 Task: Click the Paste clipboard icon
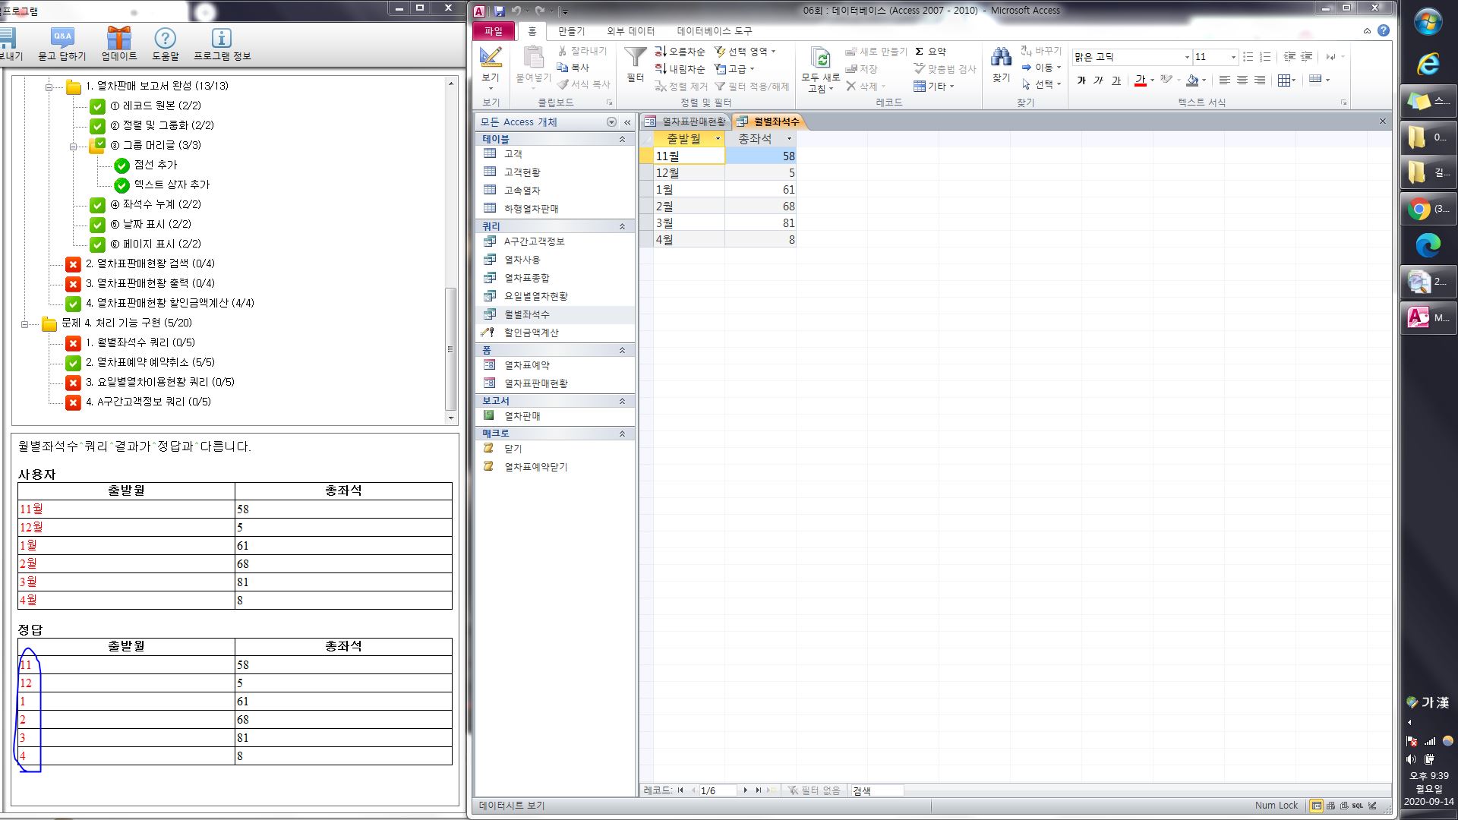[534, 58]
